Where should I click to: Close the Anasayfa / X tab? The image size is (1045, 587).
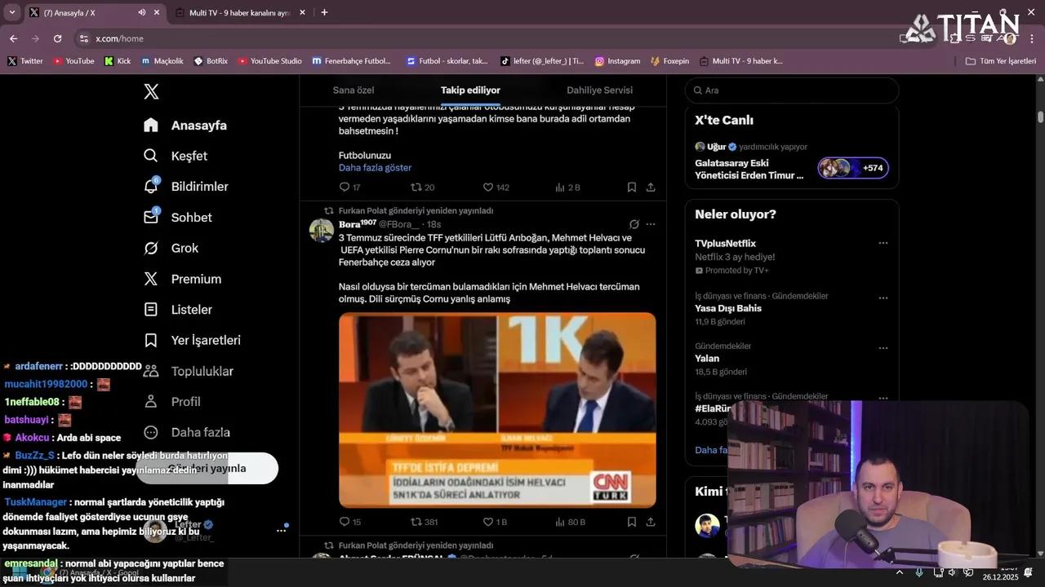[x=157, y=12]
